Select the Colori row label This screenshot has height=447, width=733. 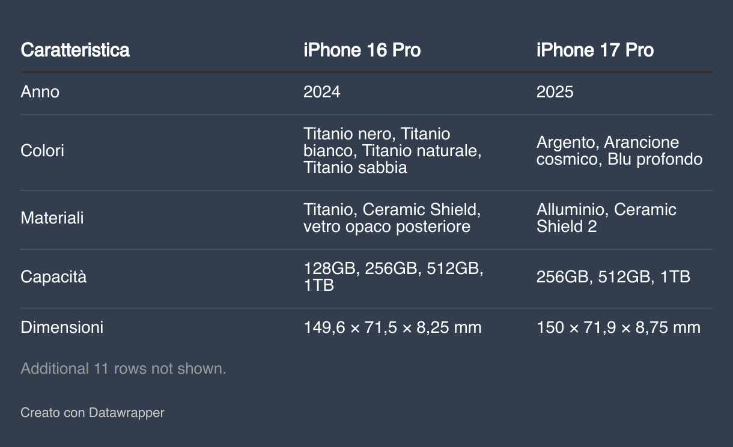pos(43,151)
